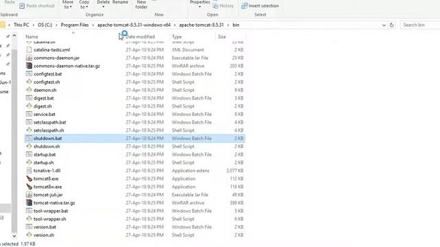Sort by Date modified column

pos(140,36)
